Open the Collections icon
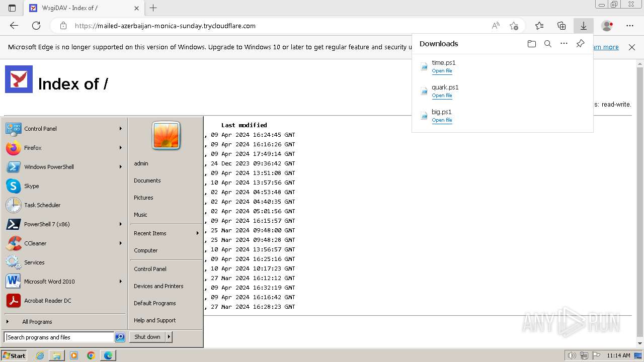Image resolution: width=644 pixels, height=362 pixels. point(561,26)
